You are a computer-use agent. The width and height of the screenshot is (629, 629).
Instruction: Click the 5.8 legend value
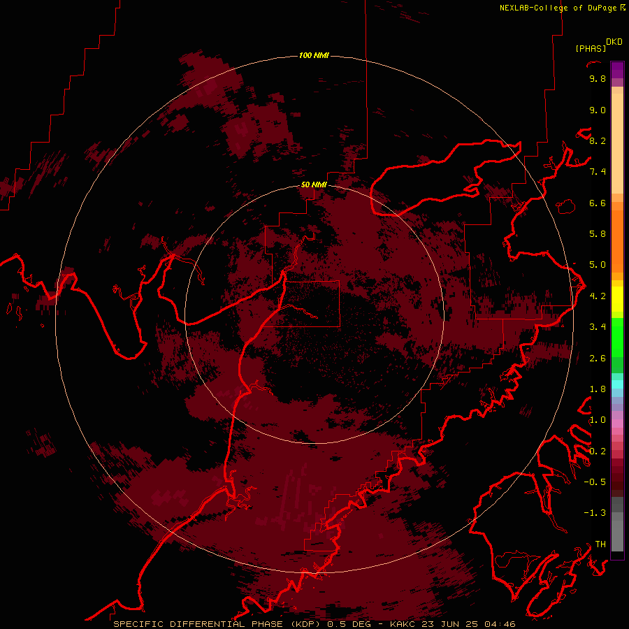coord(598,234)
